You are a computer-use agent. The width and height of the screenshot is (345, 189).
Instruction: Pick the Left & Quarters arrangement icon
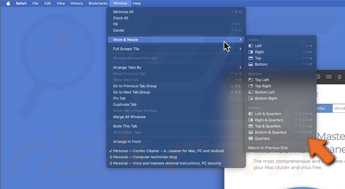[251, 114]
